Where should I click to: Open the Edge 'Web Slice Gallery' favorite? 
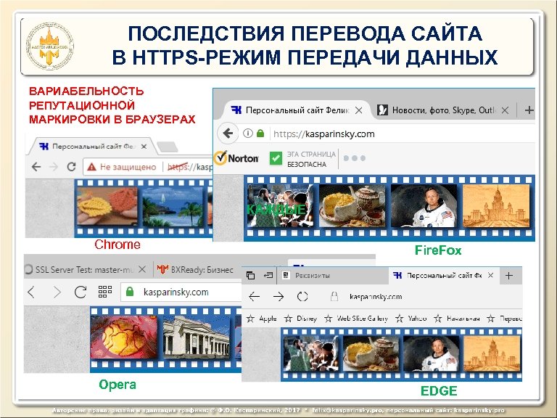pos(356,319)
